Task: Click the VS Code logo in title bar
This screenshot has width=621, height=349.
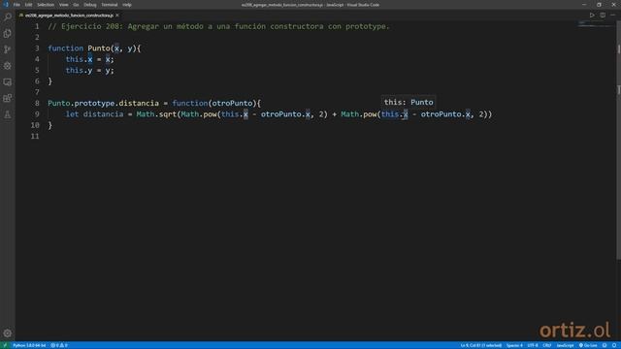Action: pos(6,5)
